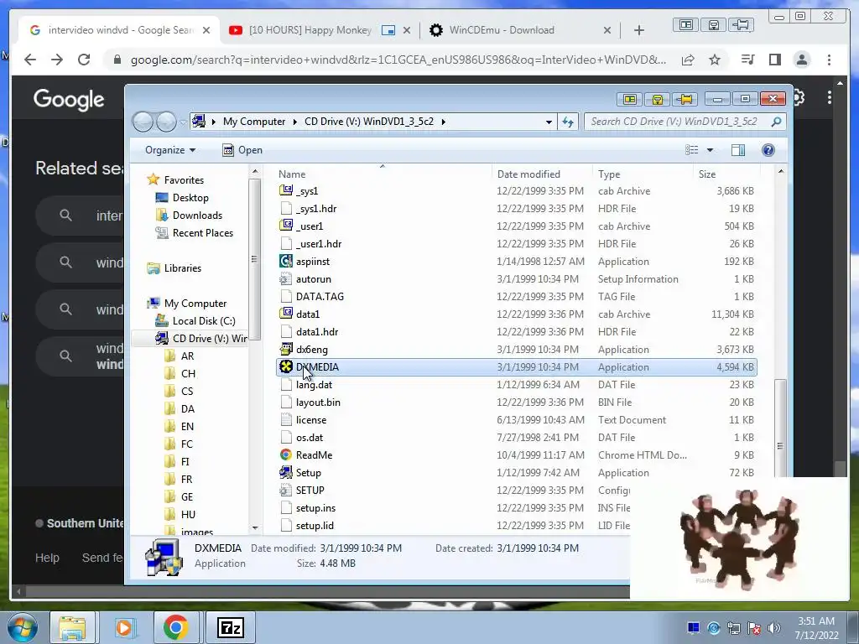Image resolution: width=859 pixels, height=644 pixels.
Task: Select the Setup application icon
Action: pos(286,472)
